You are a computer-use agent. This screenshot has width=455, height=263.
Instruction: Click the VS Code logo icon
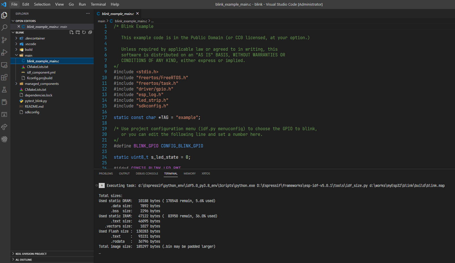[x=4, y=4]
